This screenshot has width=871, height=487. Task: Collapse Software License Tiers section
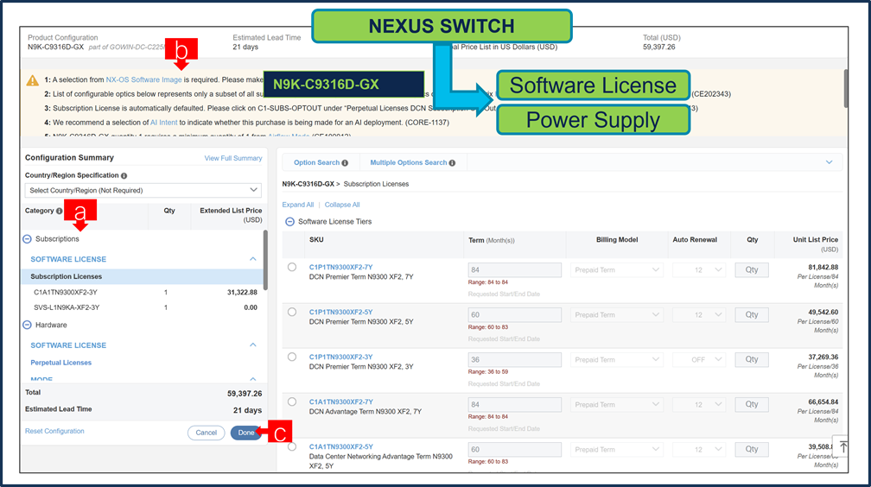290,222
